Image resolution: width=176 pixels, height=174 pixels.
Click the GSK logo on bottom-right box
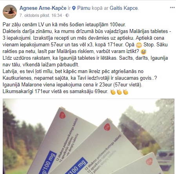149,161
